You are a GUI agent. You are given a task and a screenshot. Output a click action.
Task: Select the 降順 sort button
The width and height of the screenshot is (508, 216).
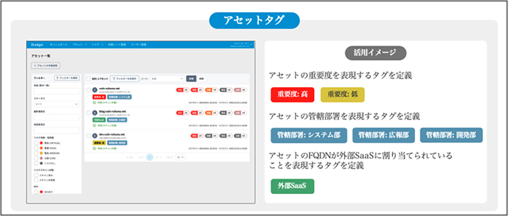click(x=202, y=79)
